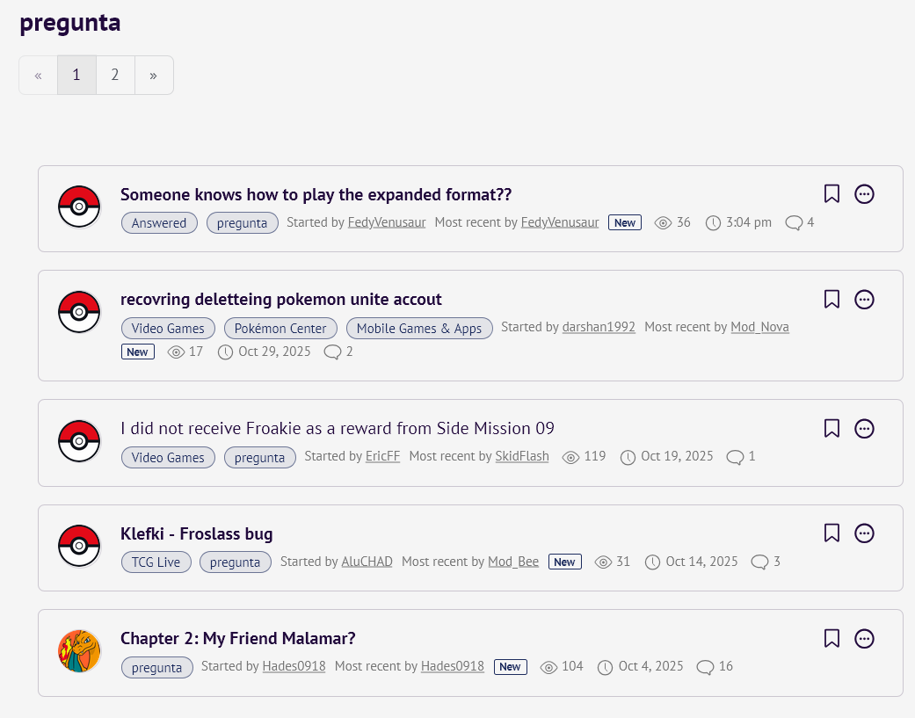Bookmark the expanded format question thread
The height and width of the screenshot is (718, 915).
click(831, 194)
